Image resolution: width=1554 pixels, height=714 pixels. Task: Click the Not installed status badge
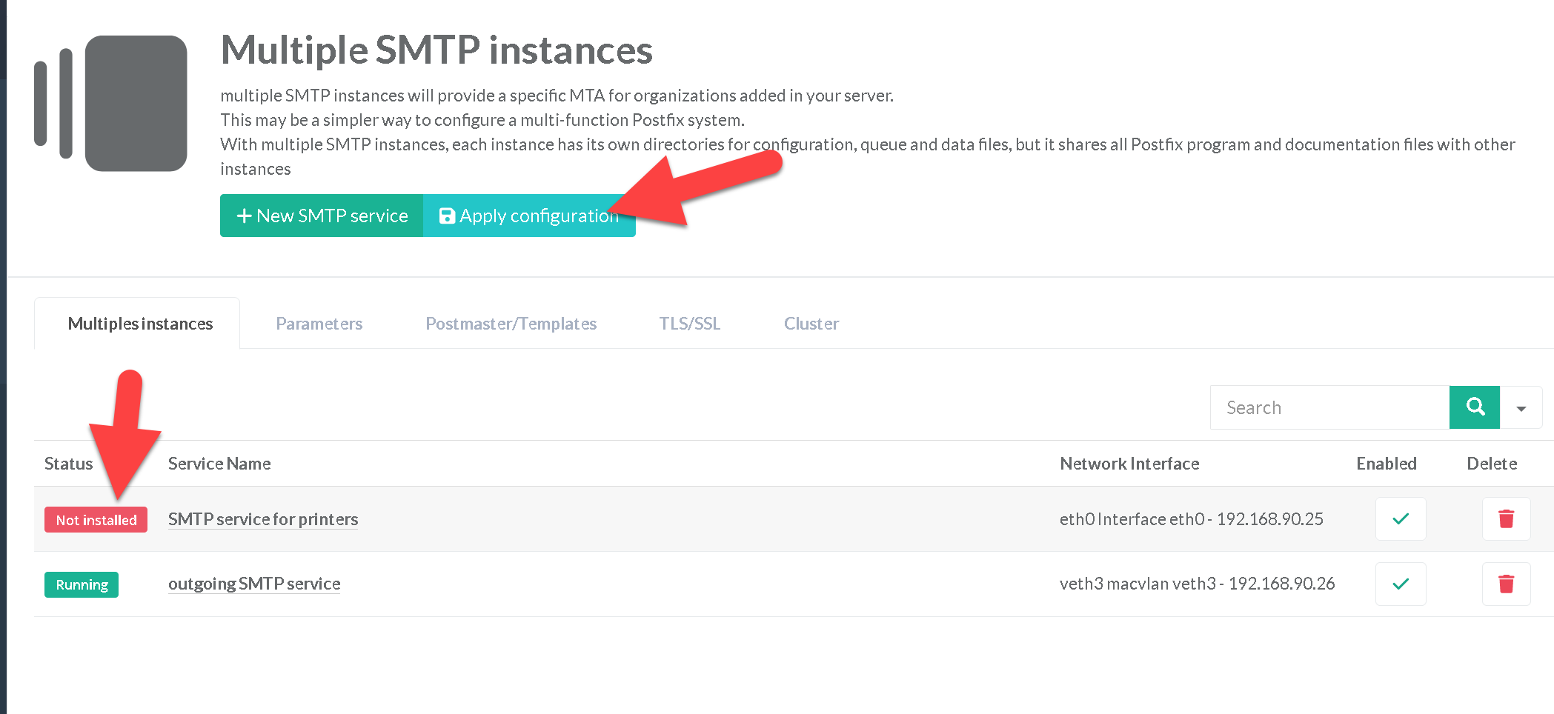pyautogui.click(x=96, y=520)
